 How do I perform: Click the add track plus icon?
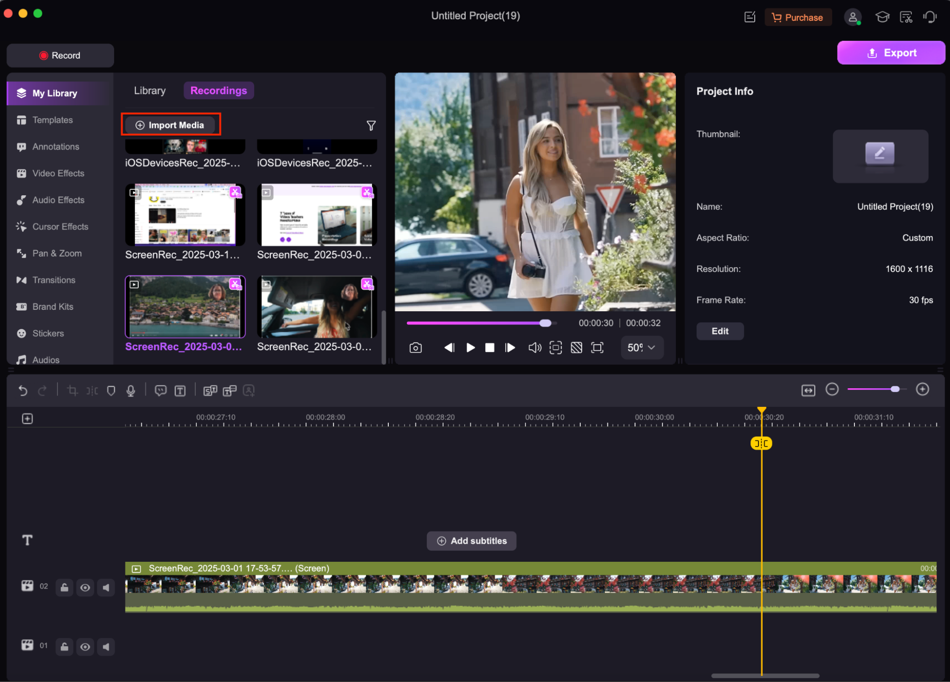click(28, 419)
